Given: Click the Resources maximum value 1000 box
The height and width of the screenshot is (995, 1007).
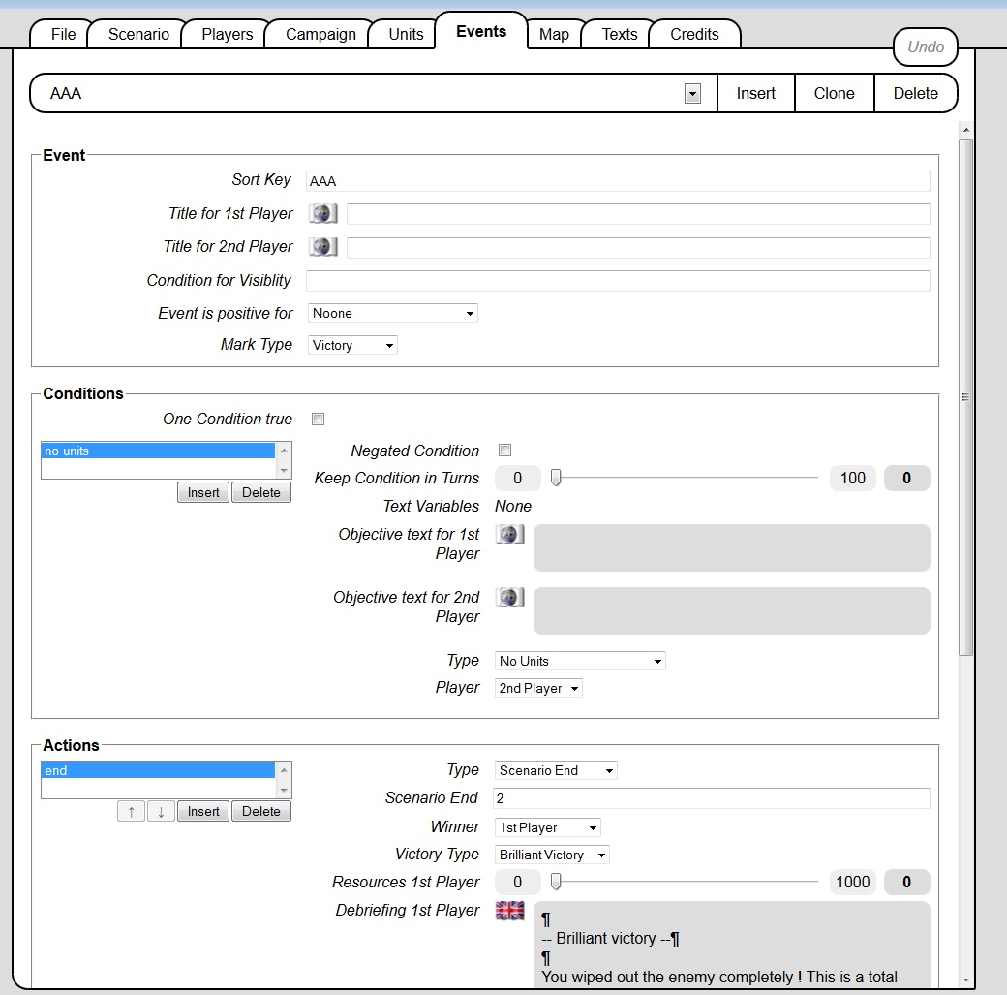Looking at the screenshot, I should 853,882.
